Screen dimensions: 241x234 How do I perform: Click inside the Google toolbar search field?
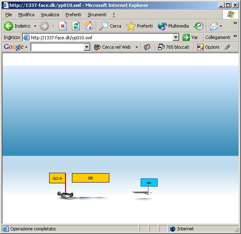pyautogui.click(x=57, y=47)
